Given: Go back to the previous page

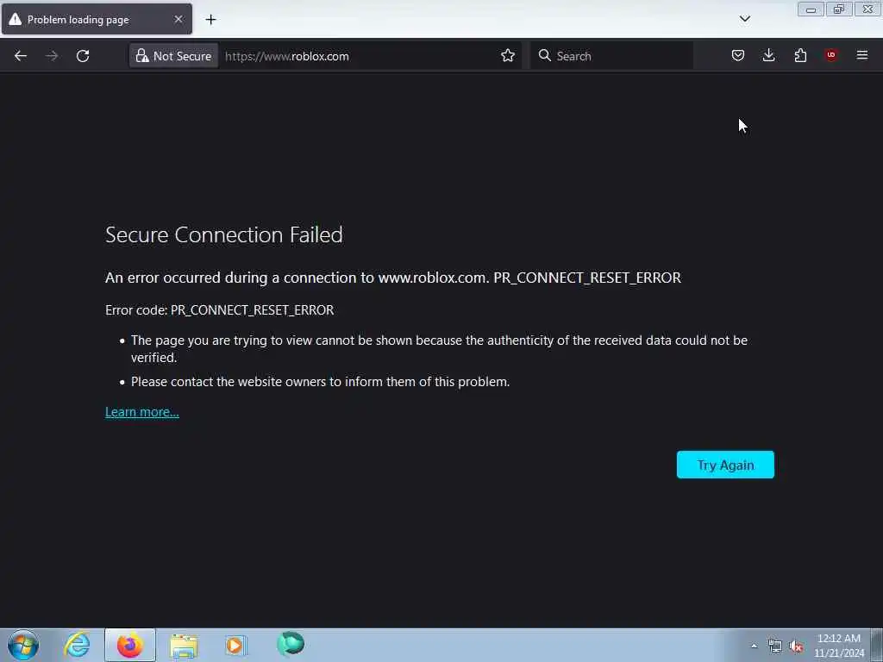Looking at the screenshot, I should click(21, 56).
